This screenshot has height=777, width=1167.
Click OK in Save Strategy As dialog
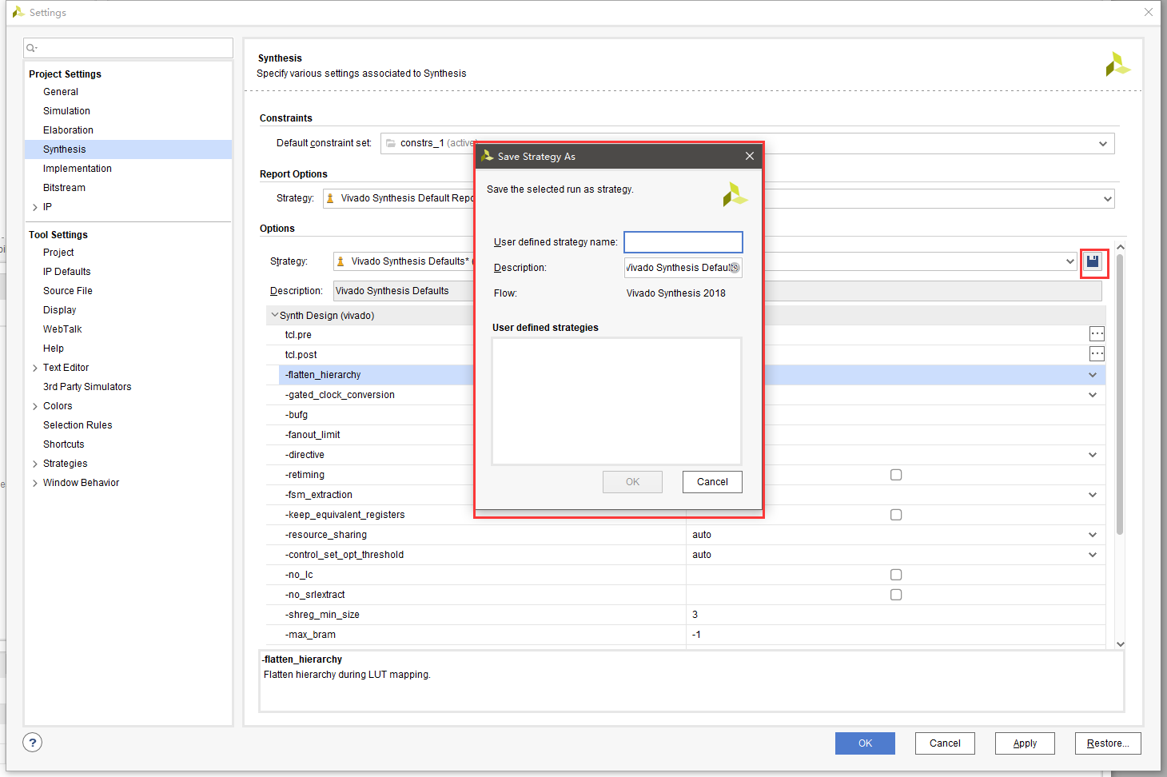tap(632, 482)
